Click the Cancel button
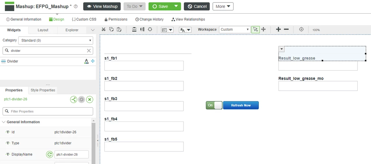371x164 pixels. (x=197, y=6)
